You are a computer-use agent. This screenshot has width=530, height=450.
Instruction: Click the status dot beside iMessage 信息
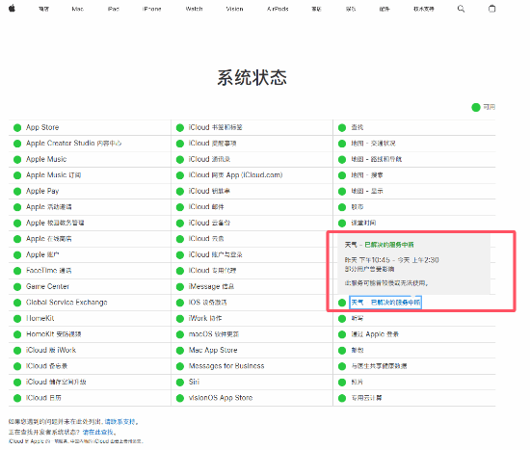[x=180, y=287]
